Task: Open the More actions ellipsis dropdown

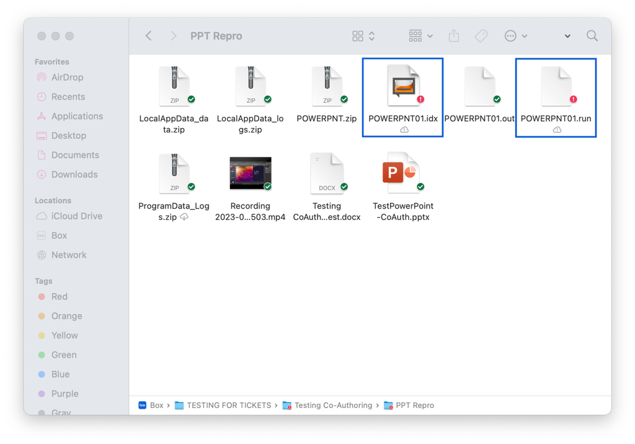Action: point(515,36)
